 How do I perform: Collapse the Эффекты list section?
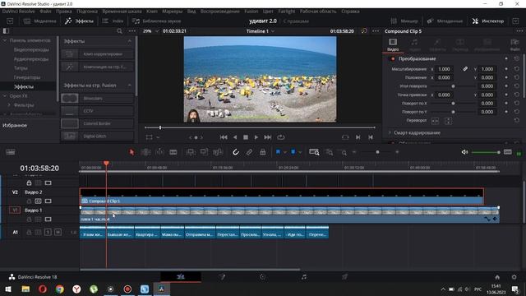coord(130,41)
